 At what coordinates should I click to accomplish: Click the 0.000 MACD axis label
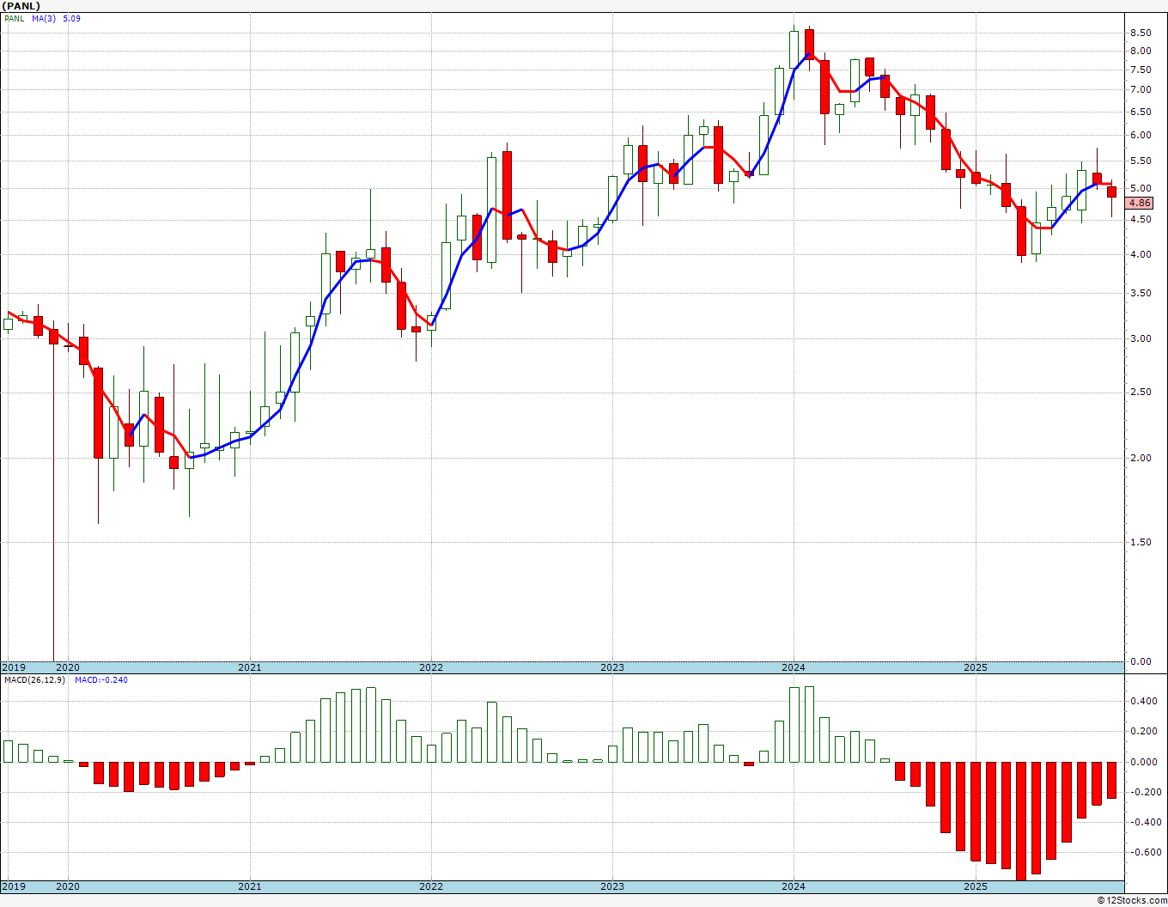pos(1143,762)
